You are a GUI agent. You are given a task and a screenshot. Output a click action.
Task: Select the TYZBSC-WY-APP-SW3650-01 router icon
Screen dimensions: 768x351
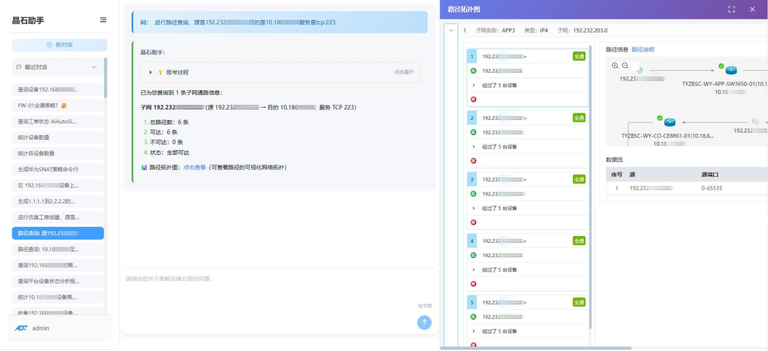click(731, 70)
